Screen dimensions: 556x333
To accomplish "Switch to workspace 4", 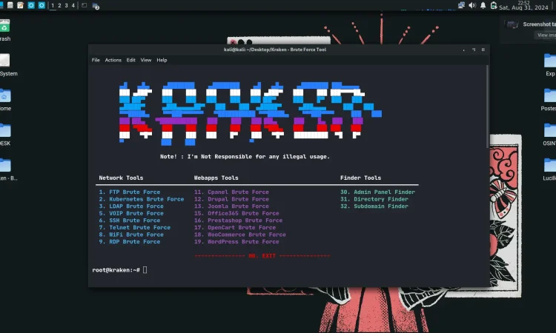I will point(73,5).
